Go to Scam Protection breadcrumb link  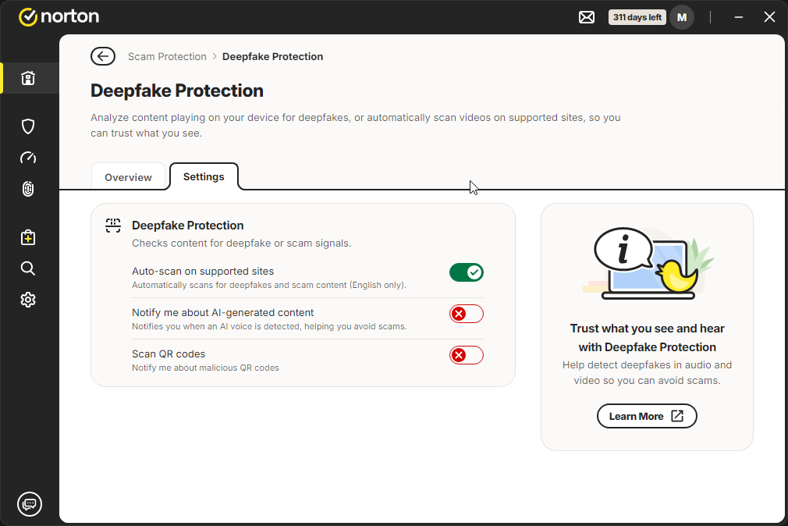click(167, 56)
